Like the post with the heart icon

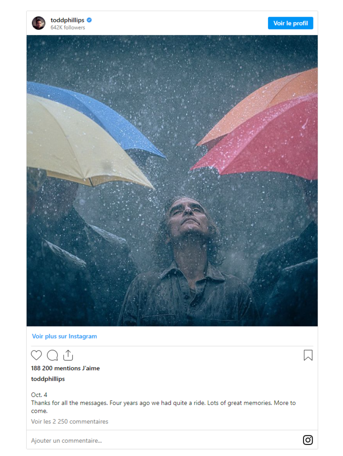pos(36,355)
